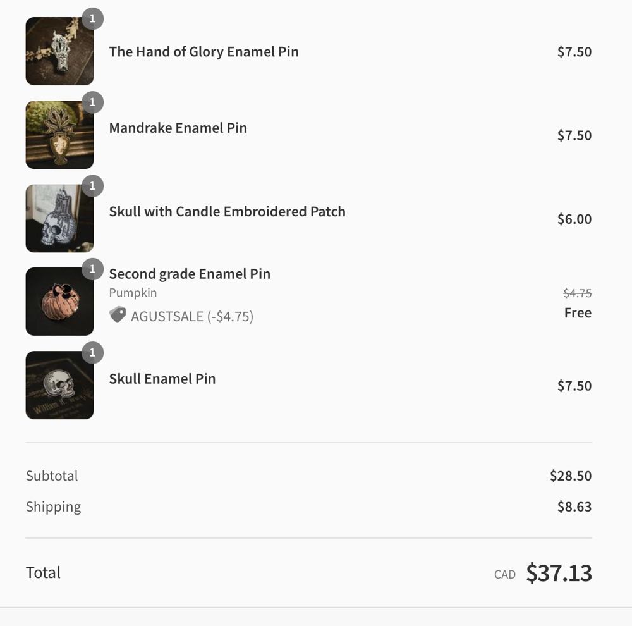
Task: Click quantity badge on Pumpkin pin thumbnail
Action: pos(92,269)
